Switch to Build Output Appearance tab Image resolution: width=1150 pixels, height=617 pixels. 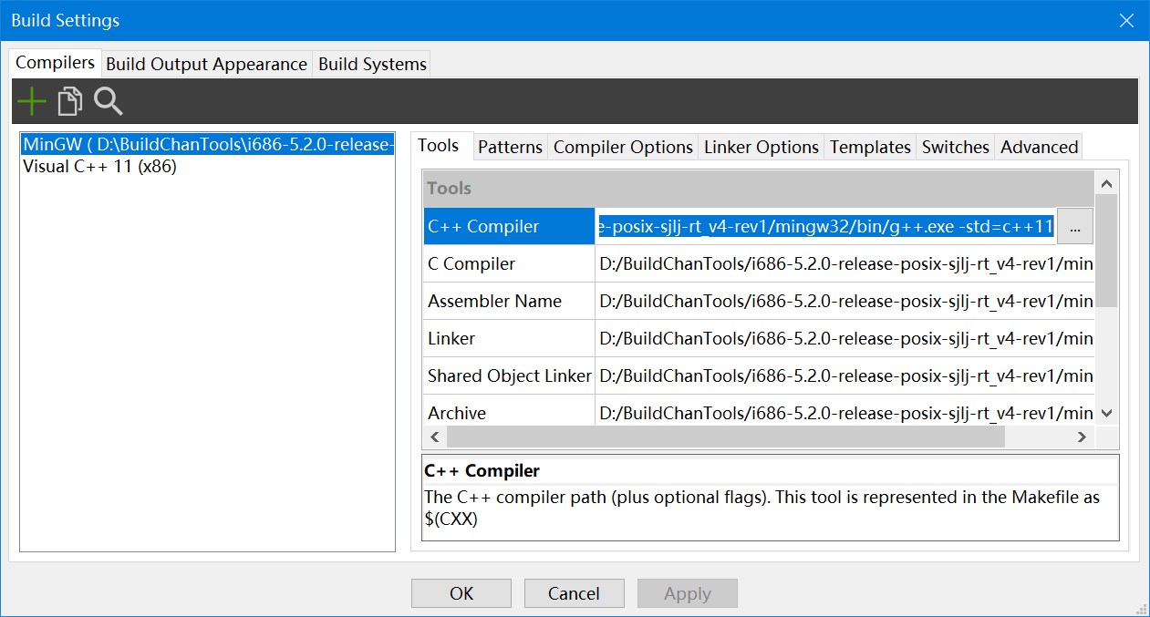pyautogui.click(x=206, y=64)
